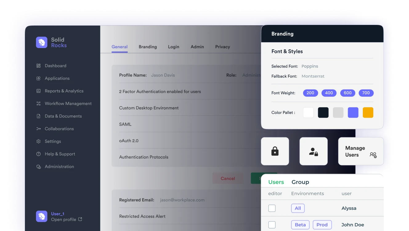Switch to the Branding tab
The width and height of the screenshot is (409, 231).
(x=148, y=47)
